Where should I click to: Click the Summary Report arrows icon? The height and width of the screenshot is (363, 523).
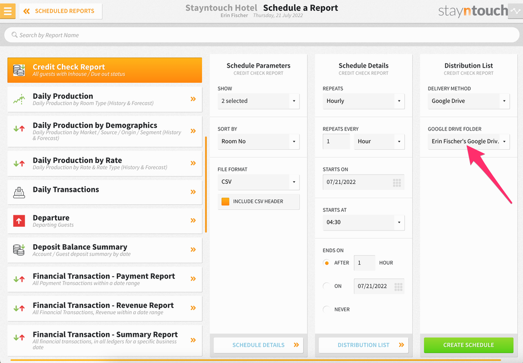19,337
